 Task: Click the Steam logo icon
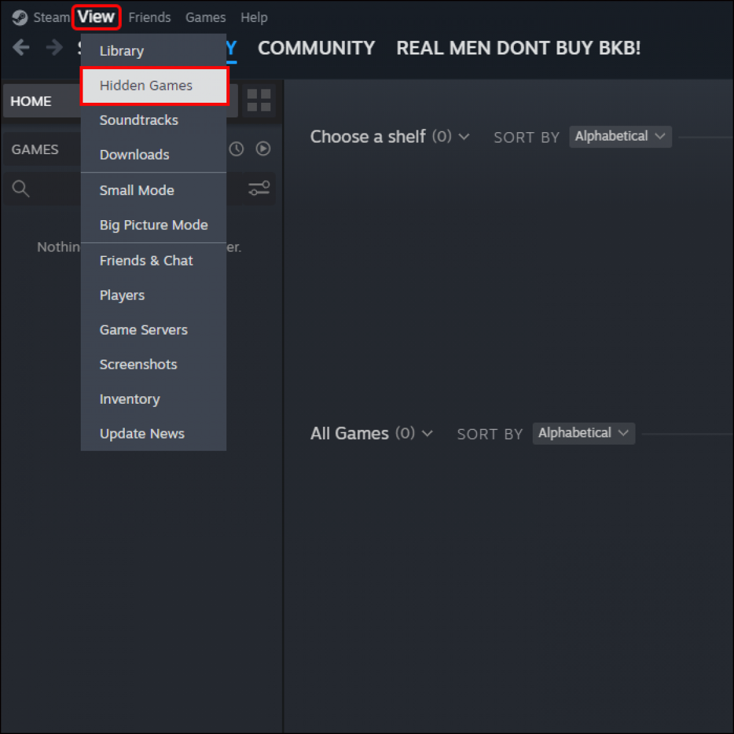pyautogui.click(x=20, y=18)
